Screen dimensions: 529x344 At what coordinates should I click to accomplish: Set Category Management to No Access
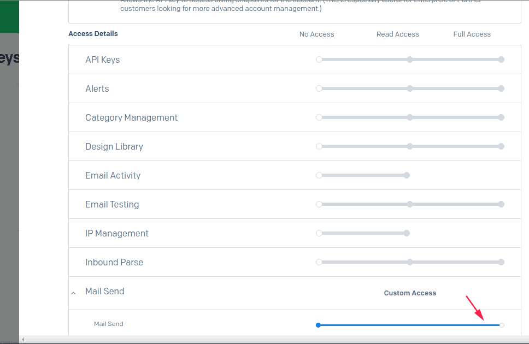point(319,118)
